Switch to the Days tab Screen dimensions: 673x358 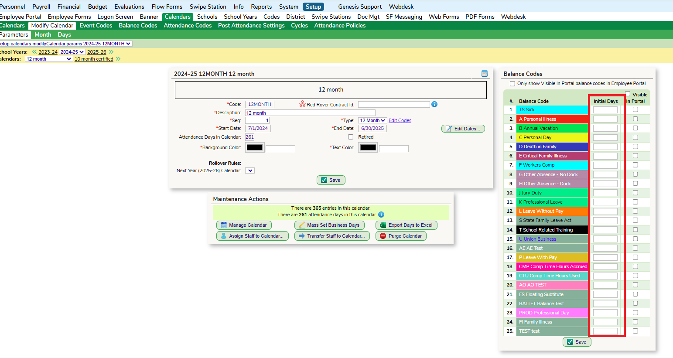(64, 34)
